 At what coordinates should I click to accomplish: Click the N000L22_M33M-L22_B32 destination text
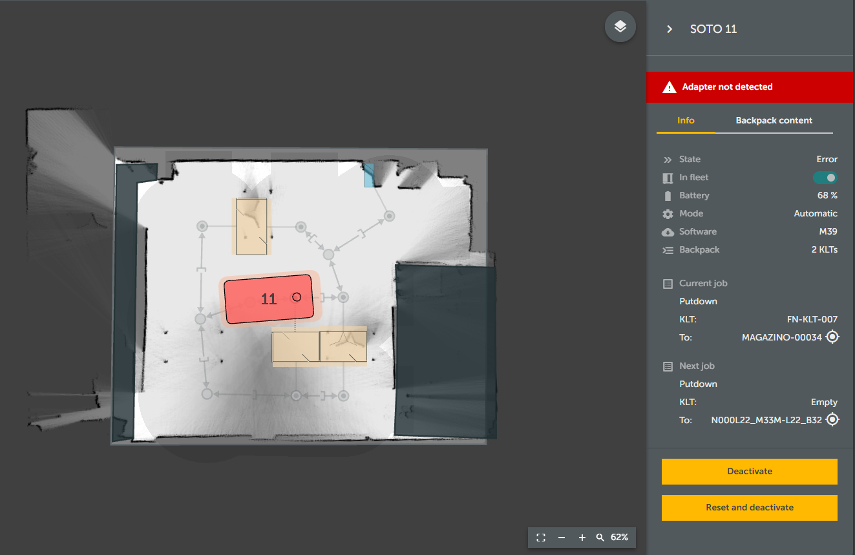pos(766,420)
